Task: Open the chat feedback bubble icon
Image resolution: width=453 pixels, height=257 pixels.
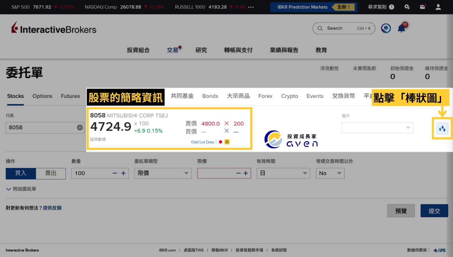Action: (407, 7)
